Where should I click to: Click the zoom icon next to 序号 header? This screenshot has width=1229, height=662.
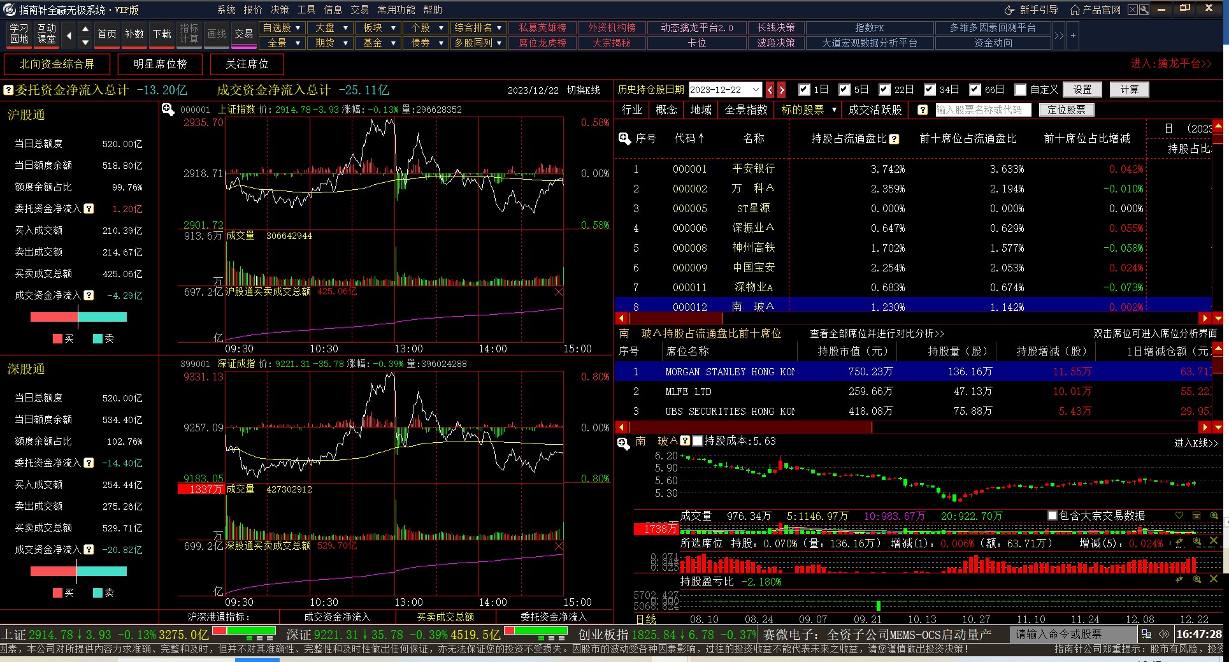624,139
